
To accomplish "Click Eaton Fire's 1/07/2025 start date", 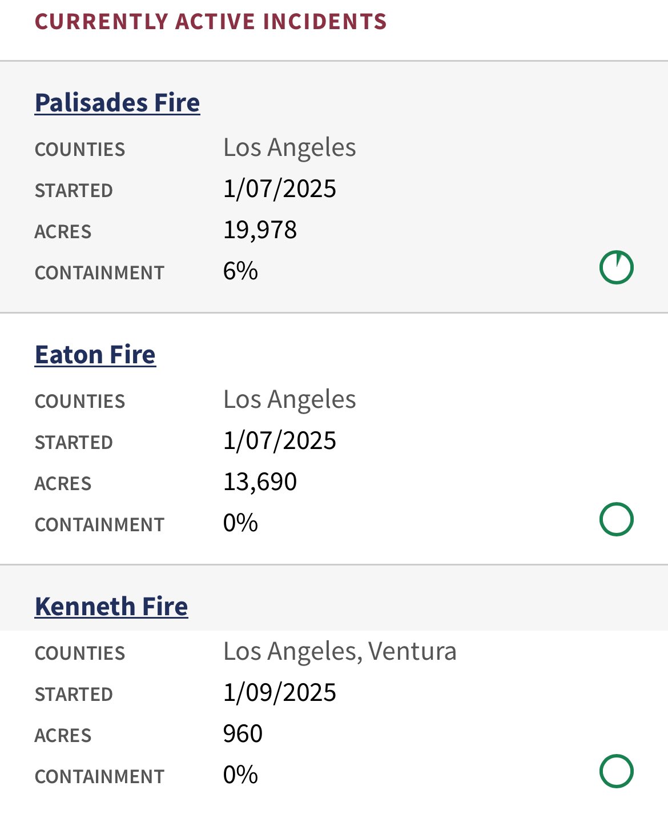I will [280, 441].
